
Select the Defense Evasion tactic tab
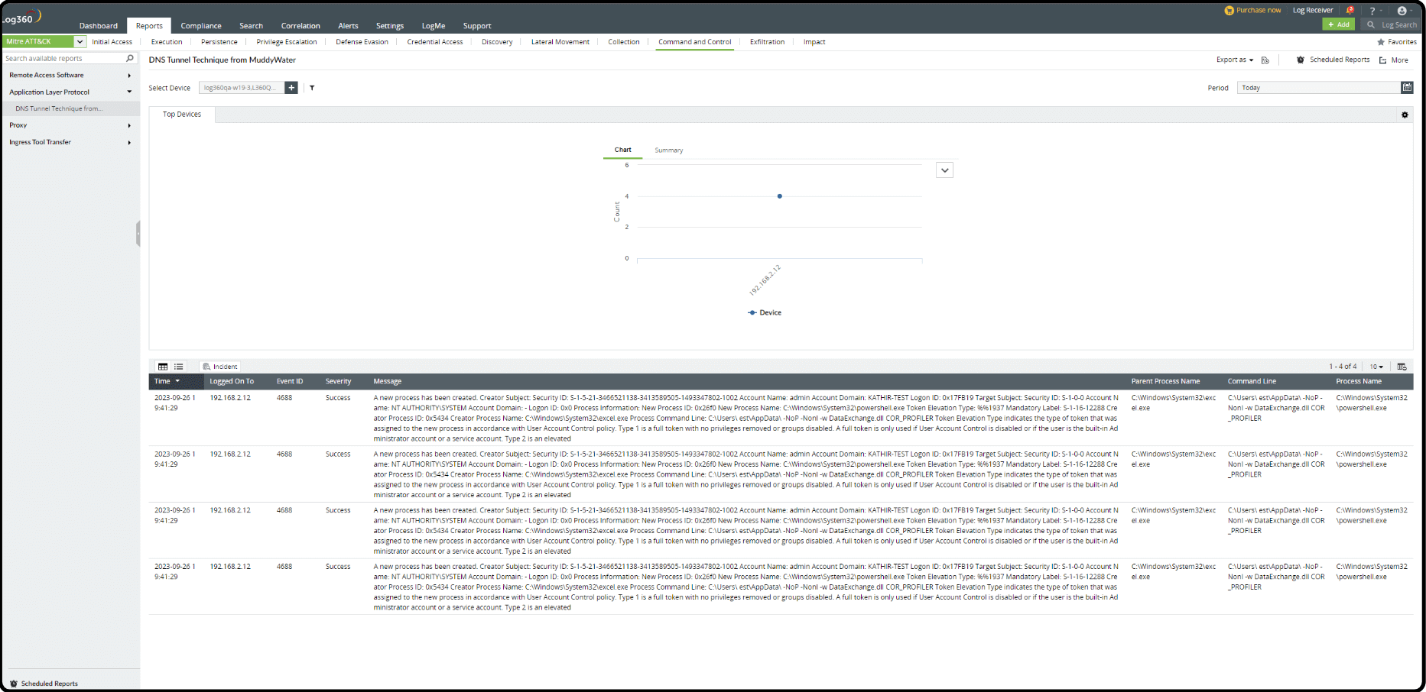tap(362, 42)
